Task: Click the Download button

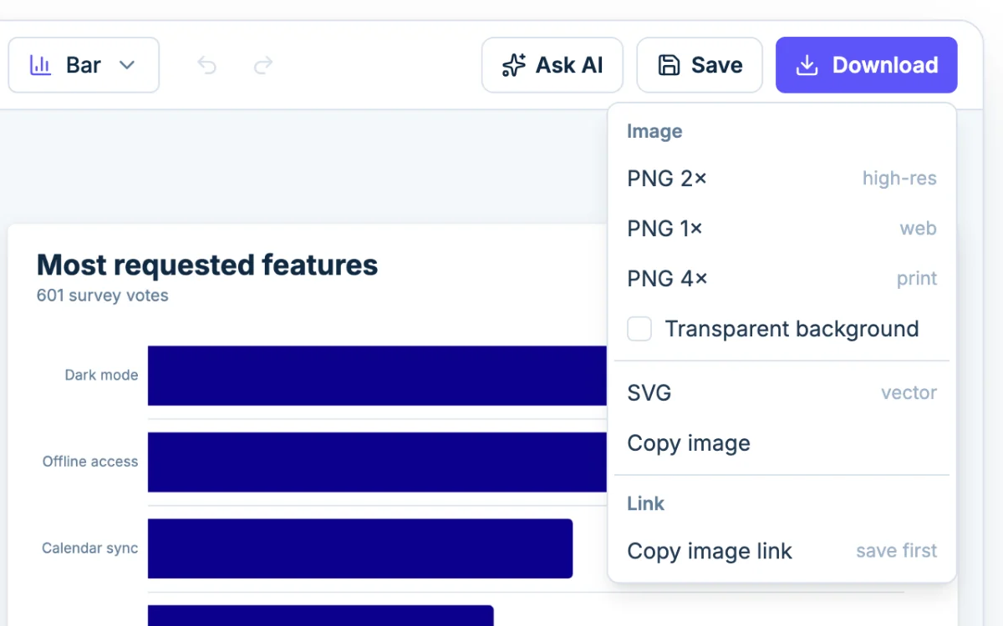Action: click(867, 65)
